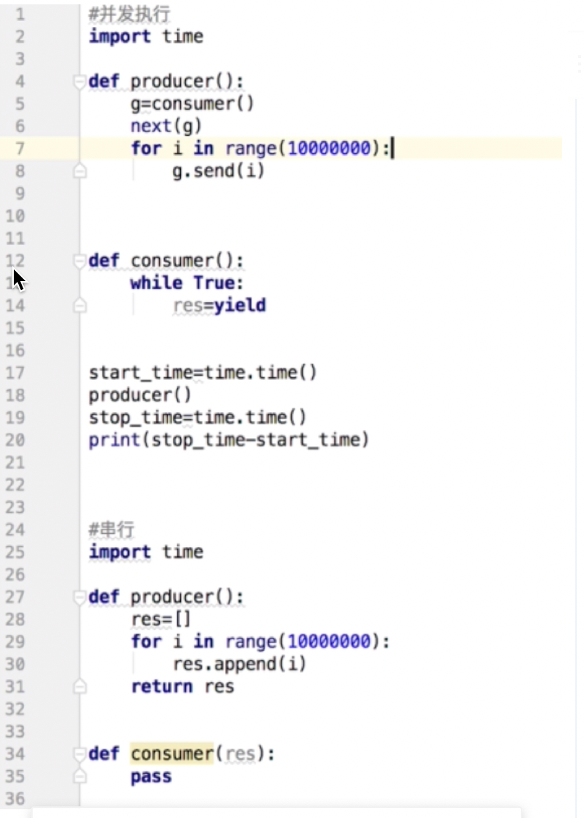Click fold end marker beside pass statement
Viewport: 584px width, 818px height.
point(79,777)
